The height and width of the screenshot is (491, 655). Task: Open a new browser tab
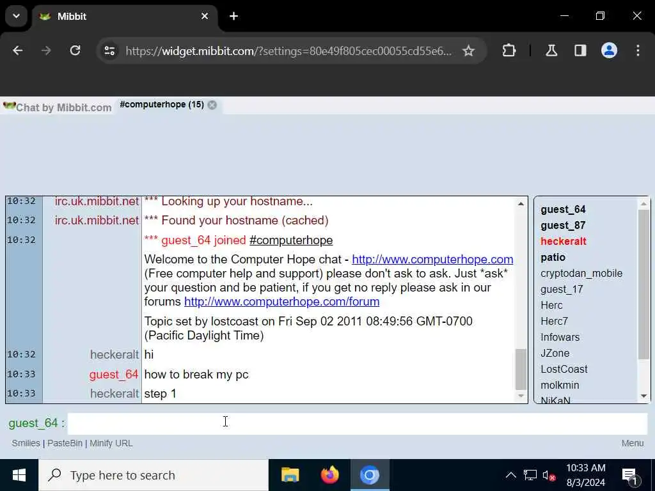coord(234,16)
